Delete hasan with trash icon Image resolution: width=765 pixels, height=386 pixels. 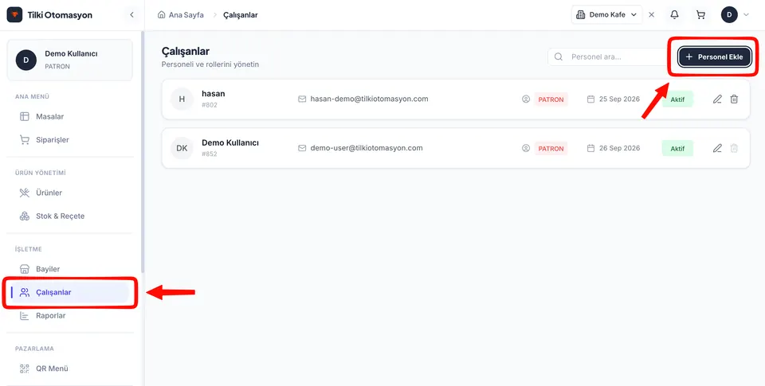734,99
